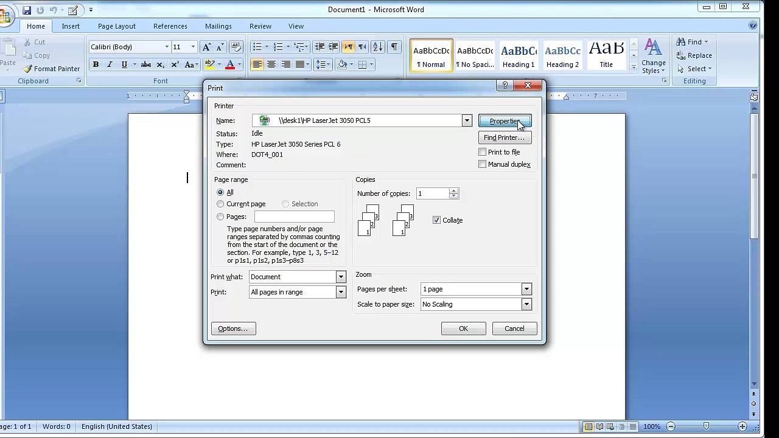The height and width of the screenshot is (438, 779).
Task: Click Zoom In plus button in status bar
Action: coord(742,426)
